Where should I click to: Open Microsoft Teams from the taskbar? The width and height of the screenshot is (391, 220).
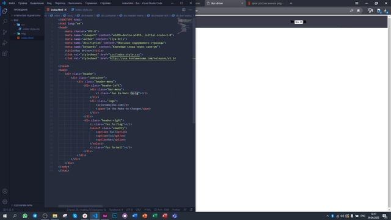pyautogui.click(x=175, y=216)
